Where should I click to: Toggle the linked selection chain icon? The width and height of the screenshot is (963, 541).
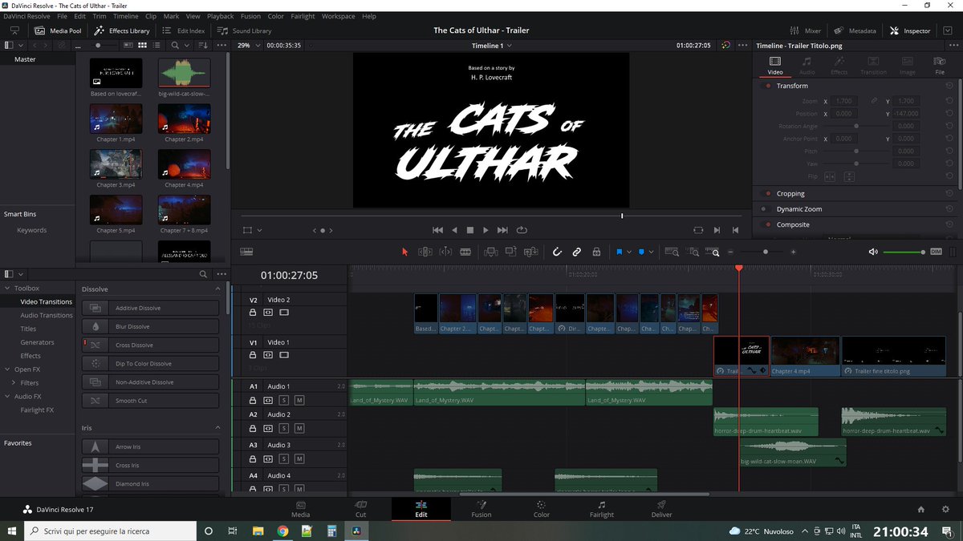[576, 252]
